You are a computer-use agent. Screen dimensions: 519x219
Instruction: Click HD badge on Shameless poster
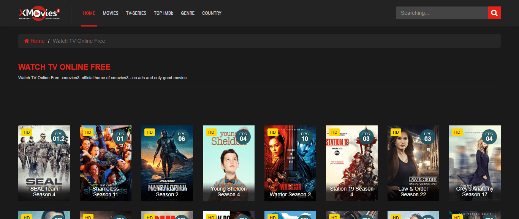[x=88, y=132]
